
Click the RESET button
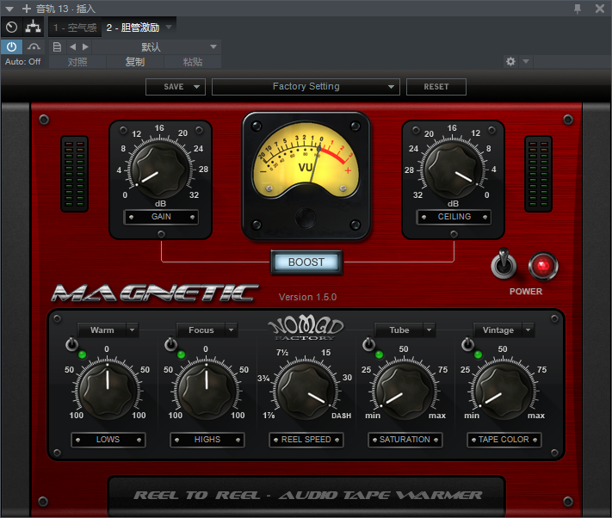pyautogui.click(x=436, y=87)
